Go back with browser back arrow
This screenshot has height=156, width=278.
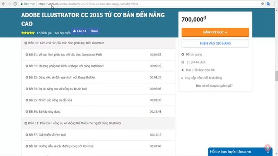coord(4,4)
